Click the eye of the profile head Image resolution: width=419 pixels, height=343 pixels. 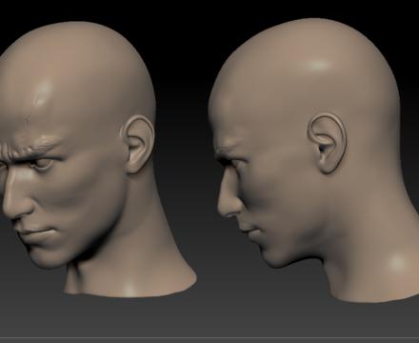point(236,165)
